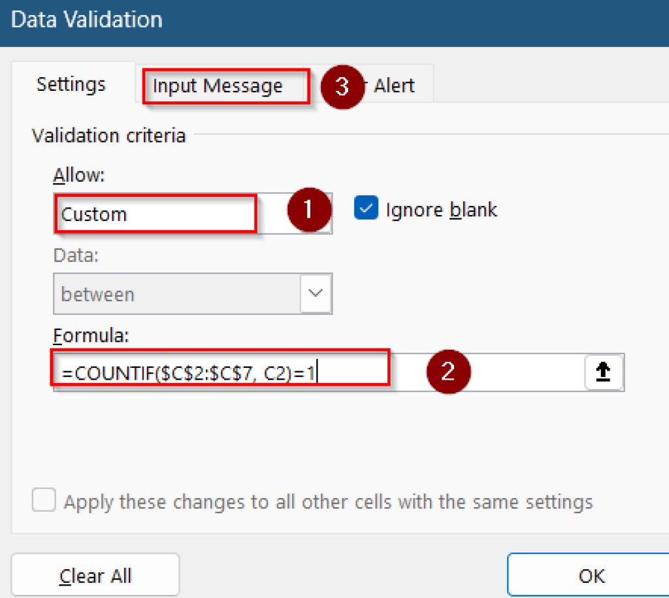Screen dimensions: 669x598
Task: Click annotation marker 1 beside Allow
Action: coord(308,210)
